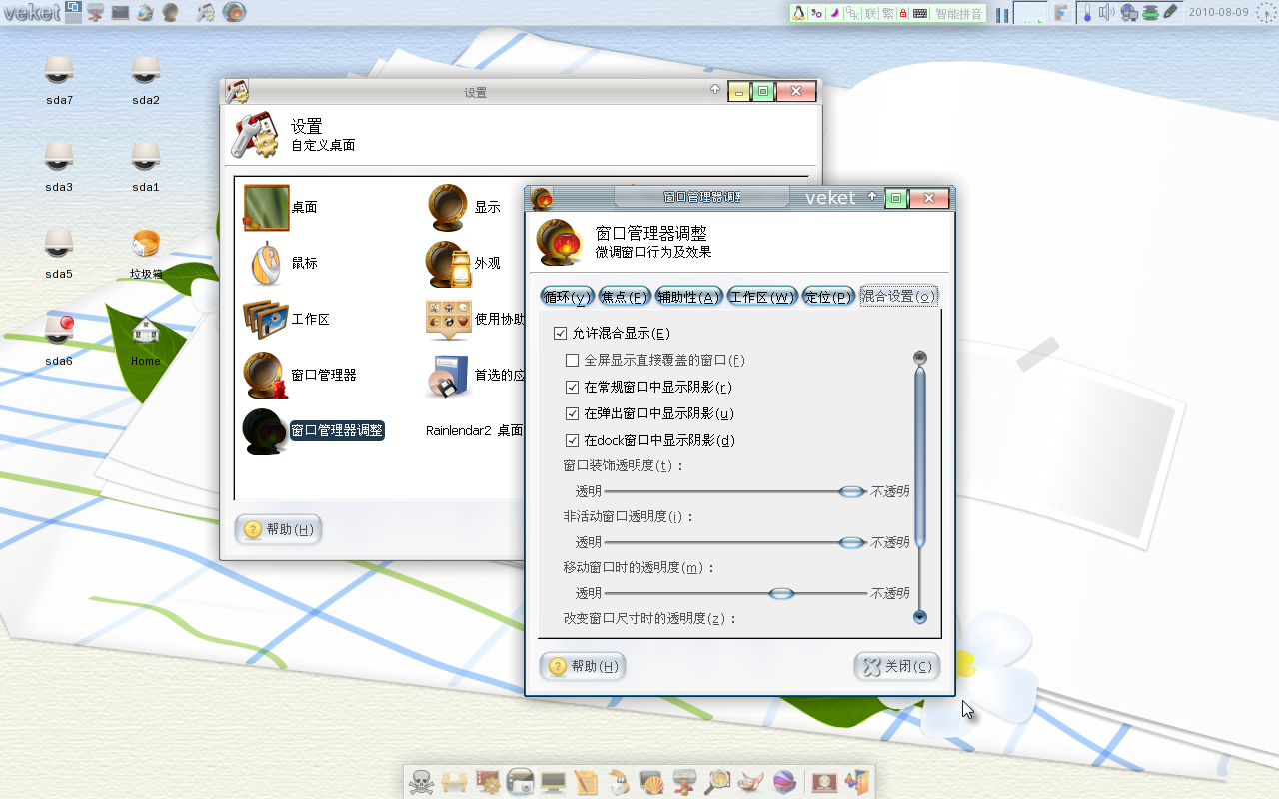This screenshot has height=799, width=1279.
Task: Toggle 在常规窗口中显示阴影 checkbox
Action: pos(573,387)
